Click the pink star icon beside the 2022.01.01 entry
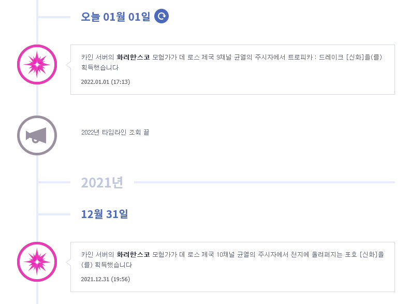410x304 pixels. pyautogui.click(x=37, y=64)
